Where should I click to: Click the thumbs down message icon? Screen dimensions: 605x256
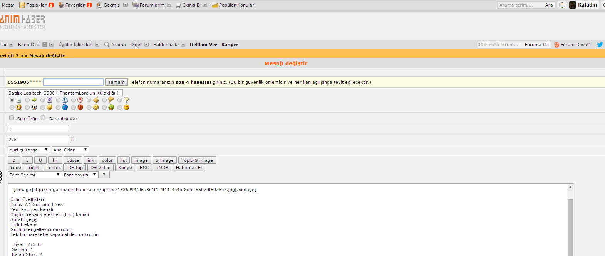[x=111, y=100]
